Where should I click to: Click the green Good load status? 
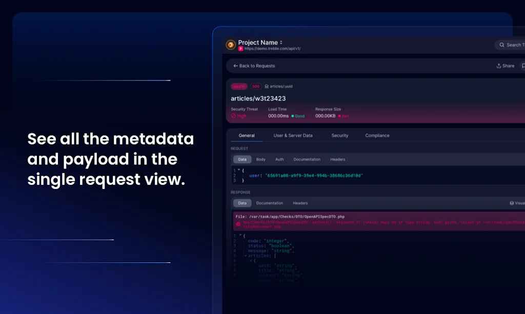(298, 116)
